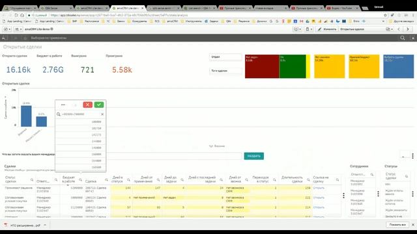Clear the search text in filter popup
The height and width of the screenshot is (234, 417).
(x=102, y=114)
